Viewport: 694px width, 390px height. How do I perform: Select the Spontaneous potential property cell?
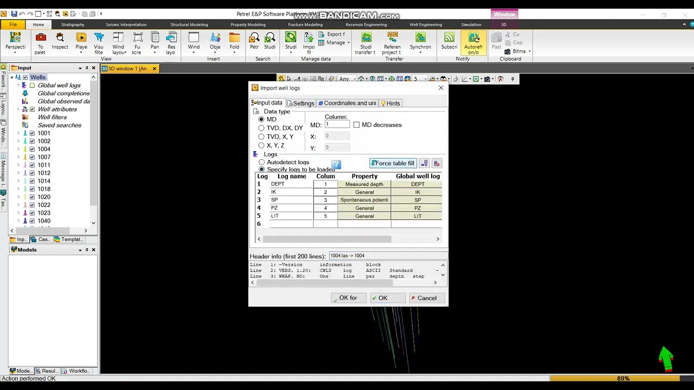(x=364, y=200)
